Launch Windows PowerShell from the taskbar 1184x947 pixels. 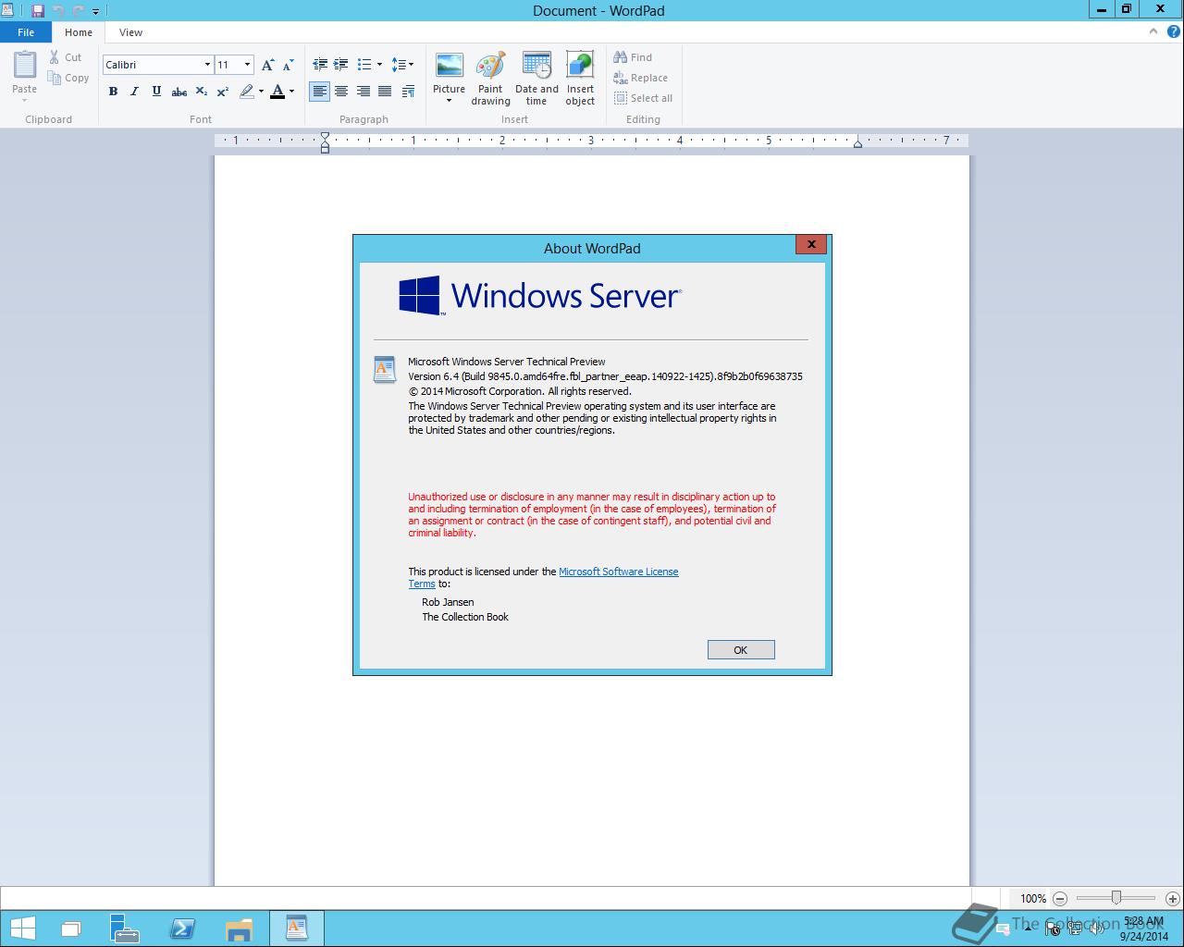[x=182, y=929]
